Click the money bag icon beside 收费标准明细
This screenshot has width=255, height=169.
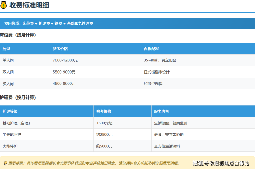point(4,5)
